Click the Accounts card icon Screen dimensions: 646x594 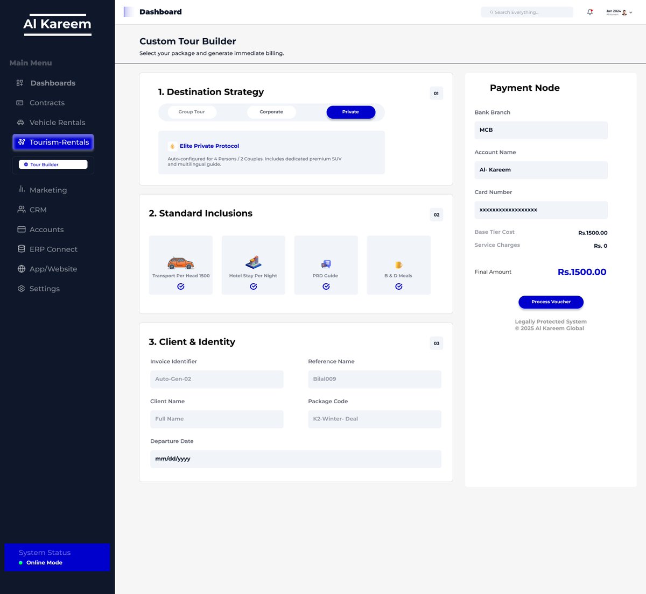coord(22,229)
